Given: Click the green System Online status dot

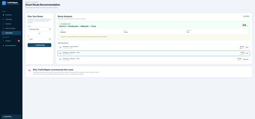Looking at the screenshot, I should 3,117.
